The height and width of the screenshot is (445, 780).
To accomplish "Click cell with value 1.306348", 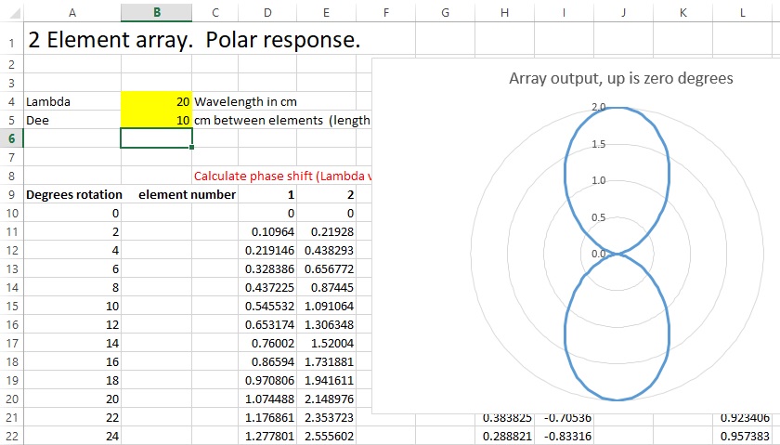I will click(326, 324).
